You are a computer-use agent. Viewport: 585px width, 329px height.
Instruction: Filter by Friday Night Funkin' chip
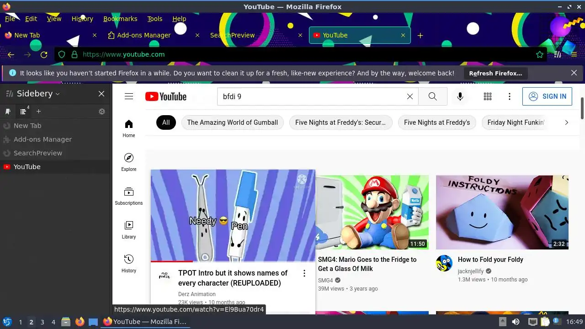coord(516,122)
